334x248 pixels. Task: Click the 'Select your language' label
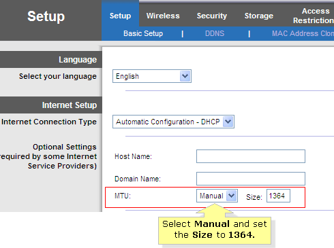pos(58,76)
